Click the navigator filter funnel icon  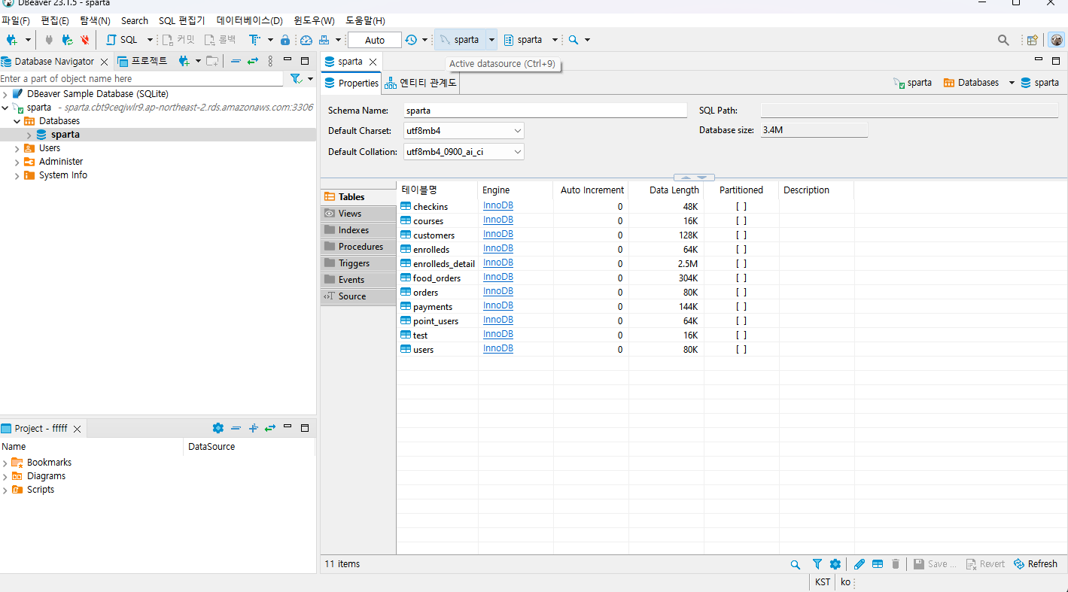297,78
